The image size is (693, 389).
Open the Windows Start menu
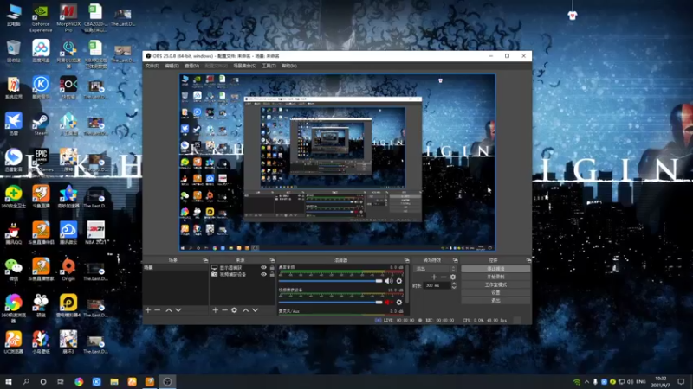[x=9, y=381]
